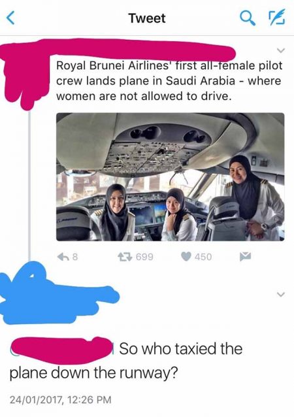Click the 24/01/2017, 12:26 PM timestamp

61,400
